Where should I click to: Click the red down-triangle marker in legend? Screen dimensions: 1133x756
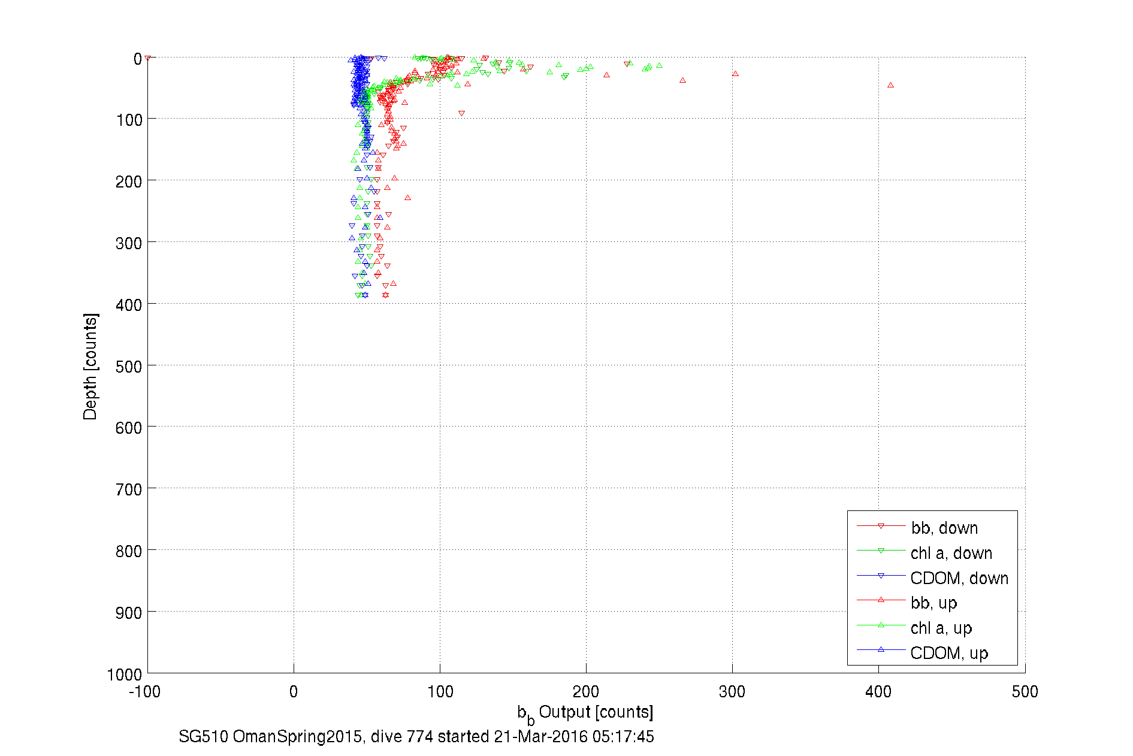tap(881, 526)
